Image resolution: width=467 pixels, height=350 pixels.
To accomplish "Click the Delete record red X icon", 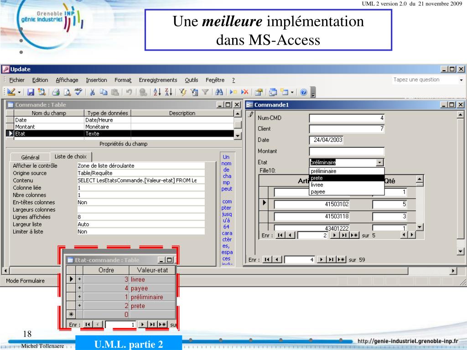I will pos(244,92).
